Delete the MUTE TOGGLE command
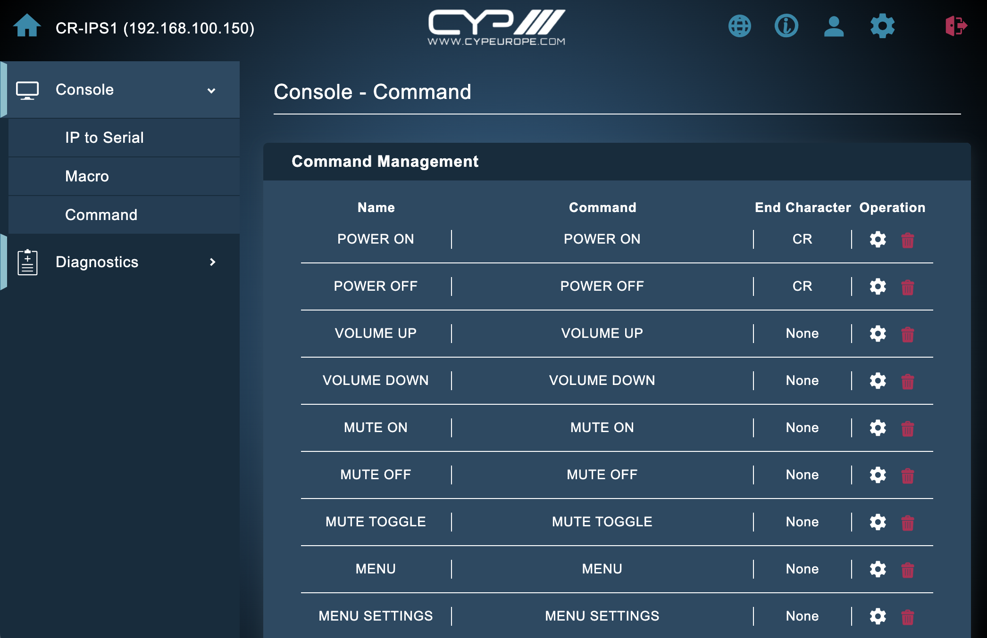Viewport: 987px width, 638px height. [x=907, y=523]
